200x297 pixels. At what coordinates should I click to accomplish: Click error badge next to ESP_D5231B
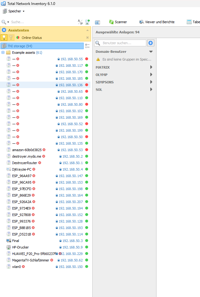(34, 234)
